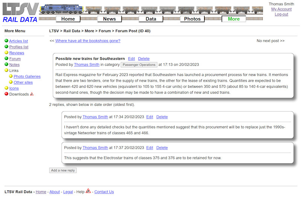The image size is (301, 198).
Task: Click warning triangle next to Downloads
Action: [32, 94]
